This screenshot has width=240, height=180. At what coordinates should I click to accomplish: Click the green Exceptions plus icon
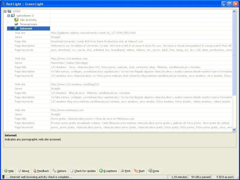click(101, 171)
